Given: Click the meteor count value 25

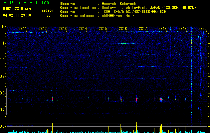Looking at the screenshot, I should click(48, 15).
